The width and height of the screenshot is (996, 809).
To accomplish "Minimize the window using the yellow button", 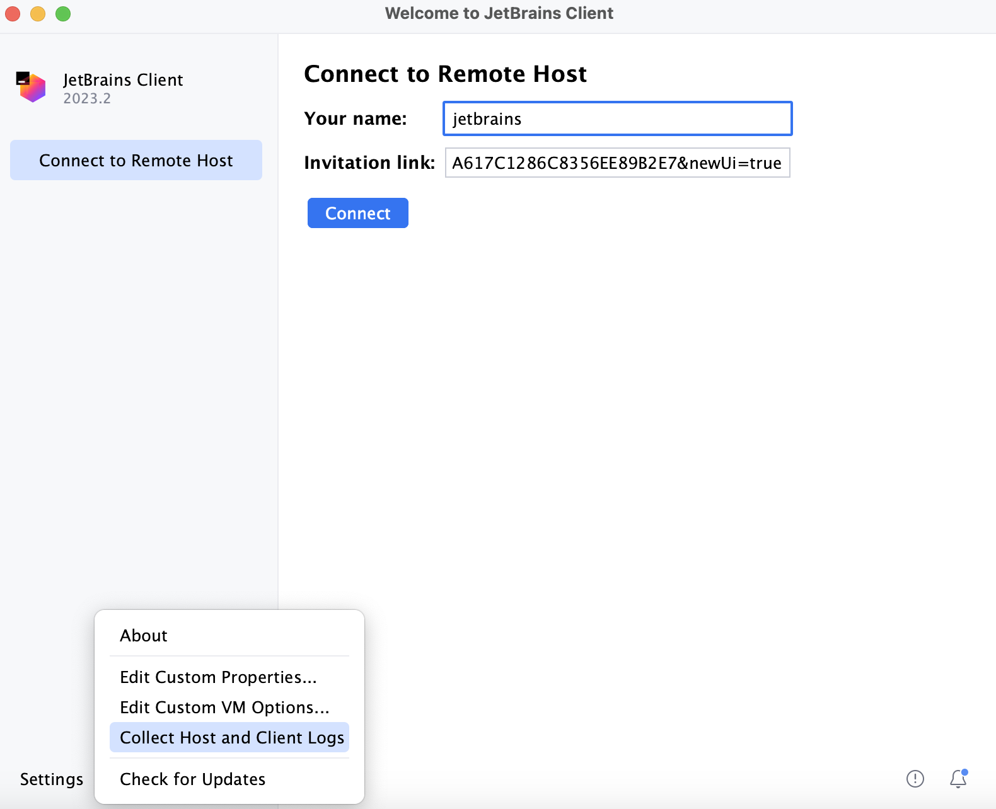I will [x=38, y=13].
